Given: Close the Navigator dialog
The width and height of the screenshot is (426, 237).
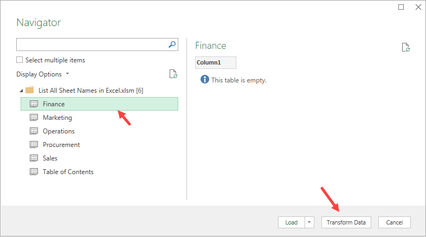Looking at the screenshot, I should point(418,7).
